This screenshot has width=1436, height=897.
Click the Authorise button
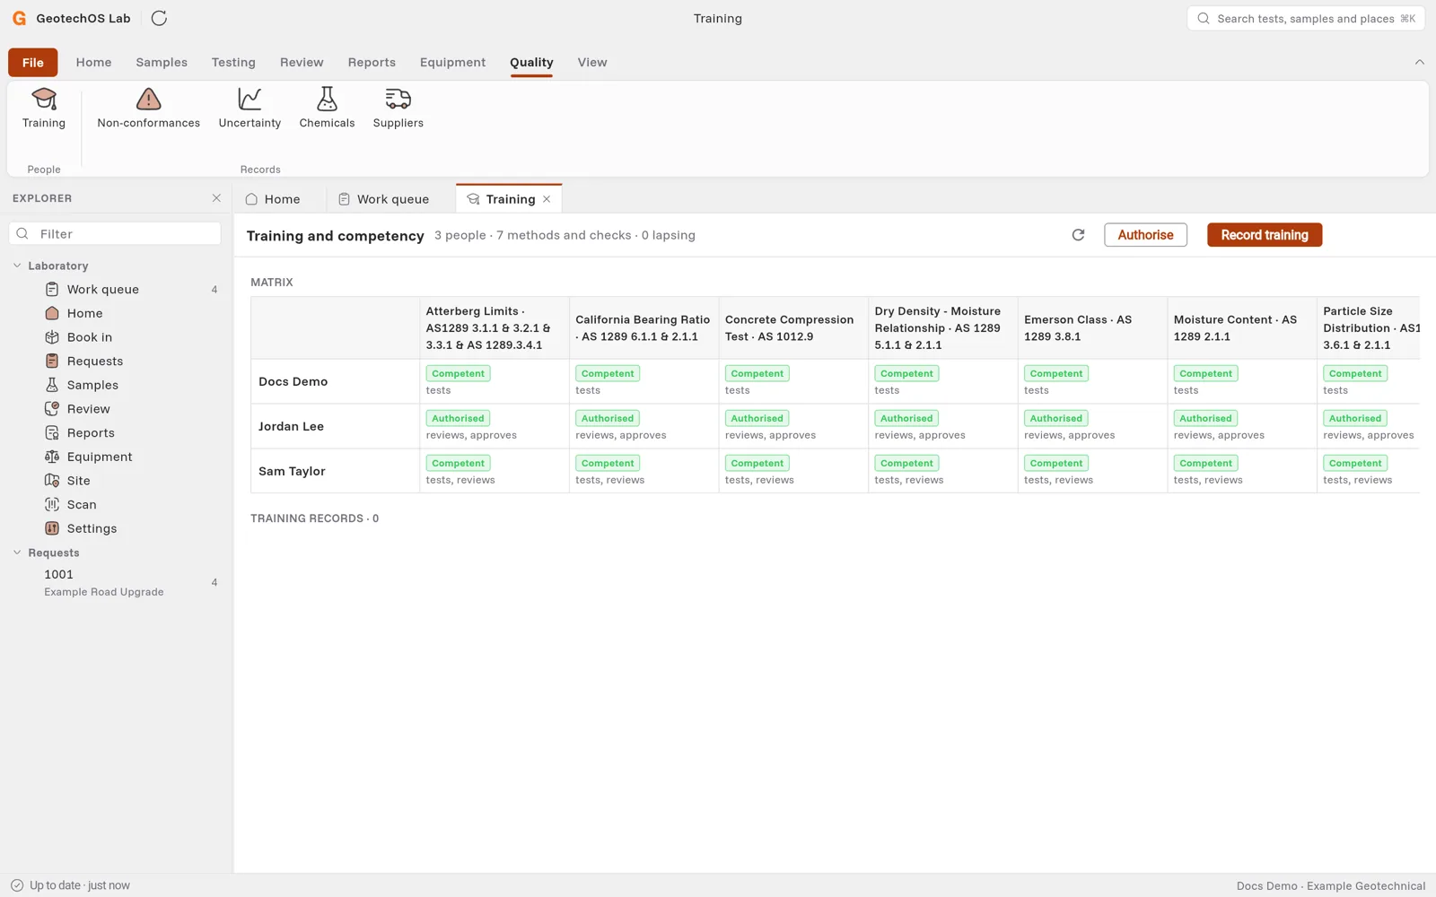(1145, 235)
